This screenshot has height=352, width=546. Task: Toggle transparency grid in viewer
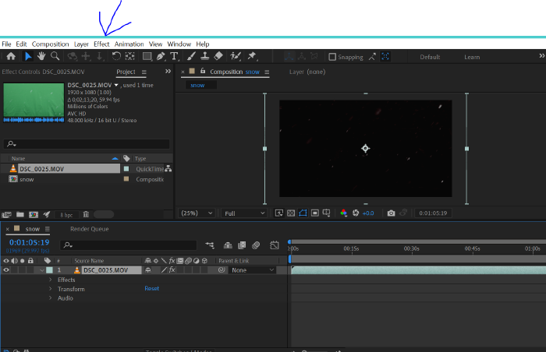pyautogui.click(x=291, y=213)
